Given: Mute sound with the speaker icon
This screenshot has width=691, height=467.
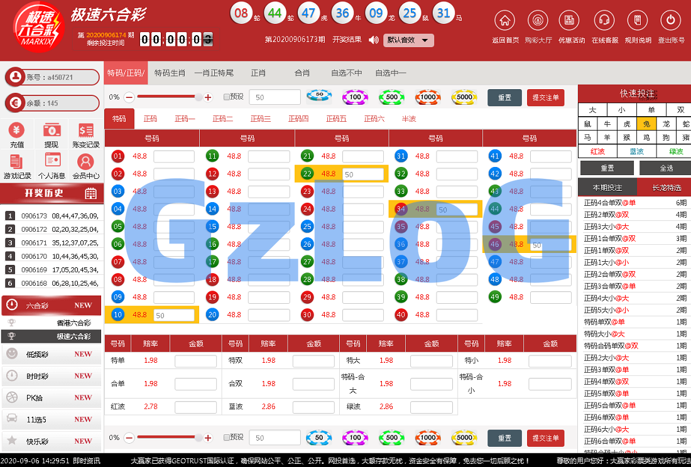Looking at the screenshot, I should pos(373,40).
